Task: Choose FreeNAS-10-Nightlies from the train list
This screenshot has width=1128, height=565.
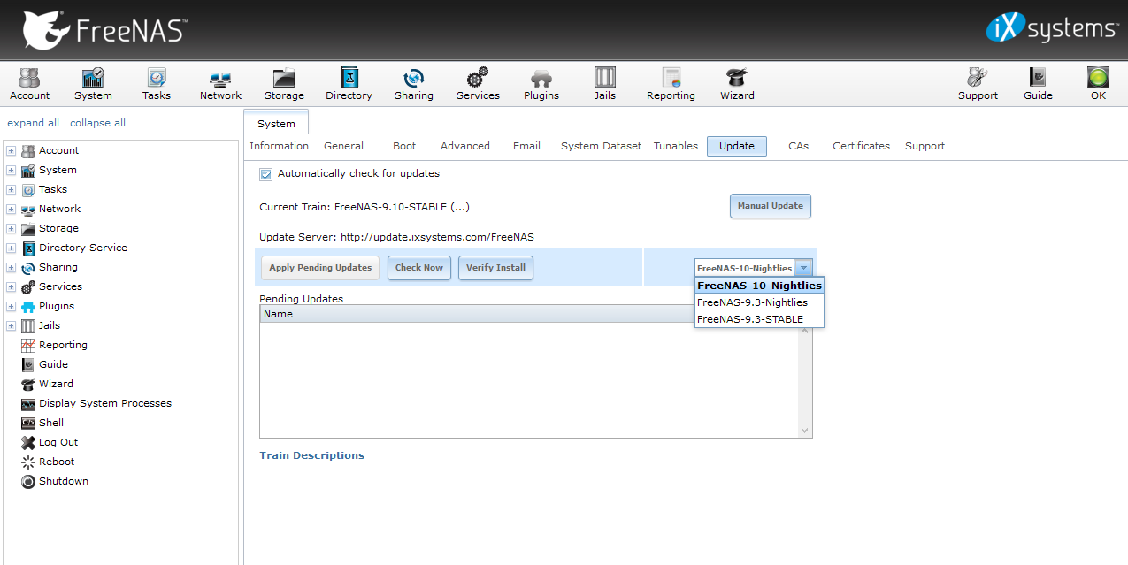Action: point(759,286)
